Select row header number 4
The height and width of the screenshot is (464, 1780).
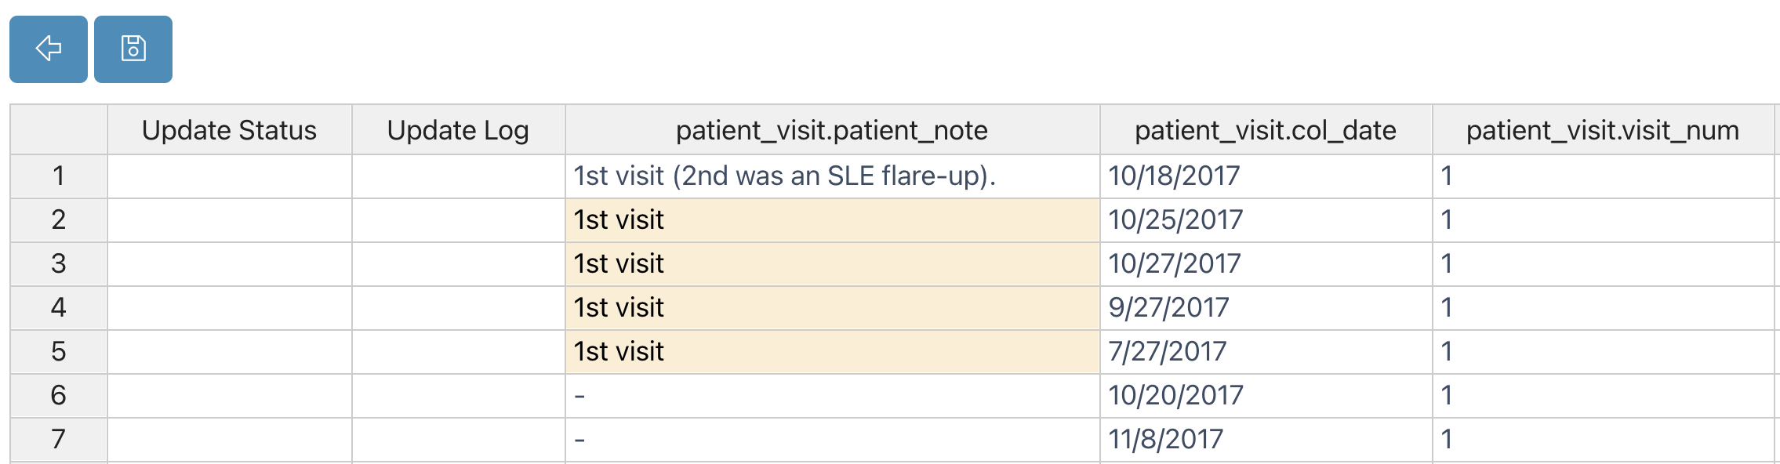point(59,307)
